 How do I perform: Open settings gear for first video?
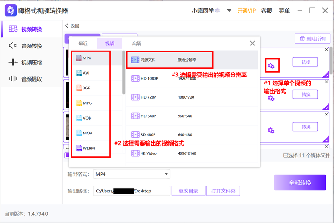271,66
